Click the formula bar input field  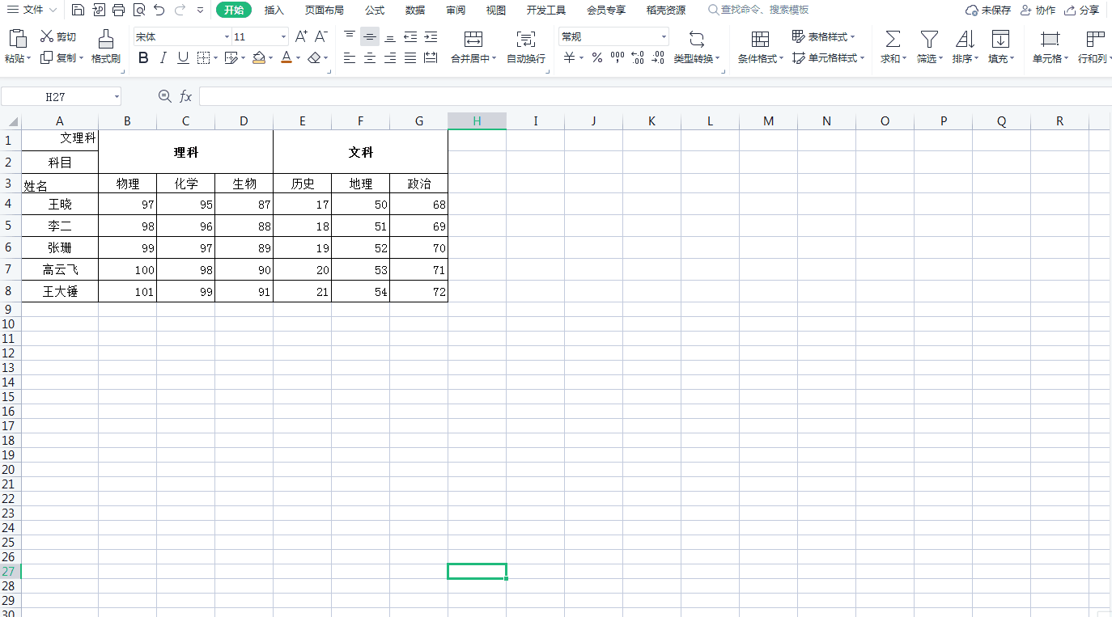click(655, 96)
